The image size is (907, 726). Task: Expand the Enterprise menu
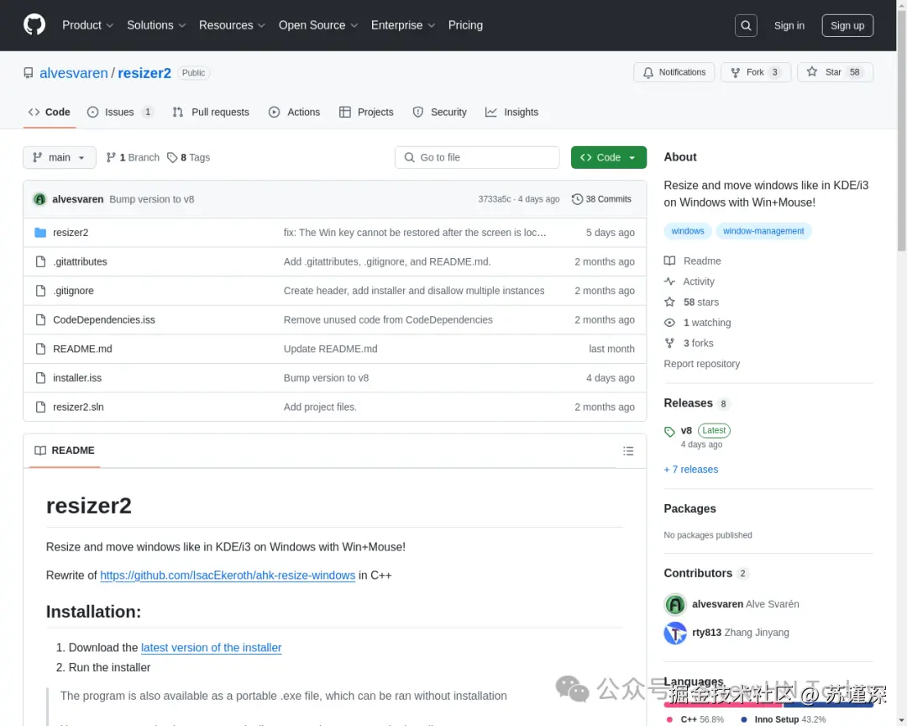[x=402, y=25]
